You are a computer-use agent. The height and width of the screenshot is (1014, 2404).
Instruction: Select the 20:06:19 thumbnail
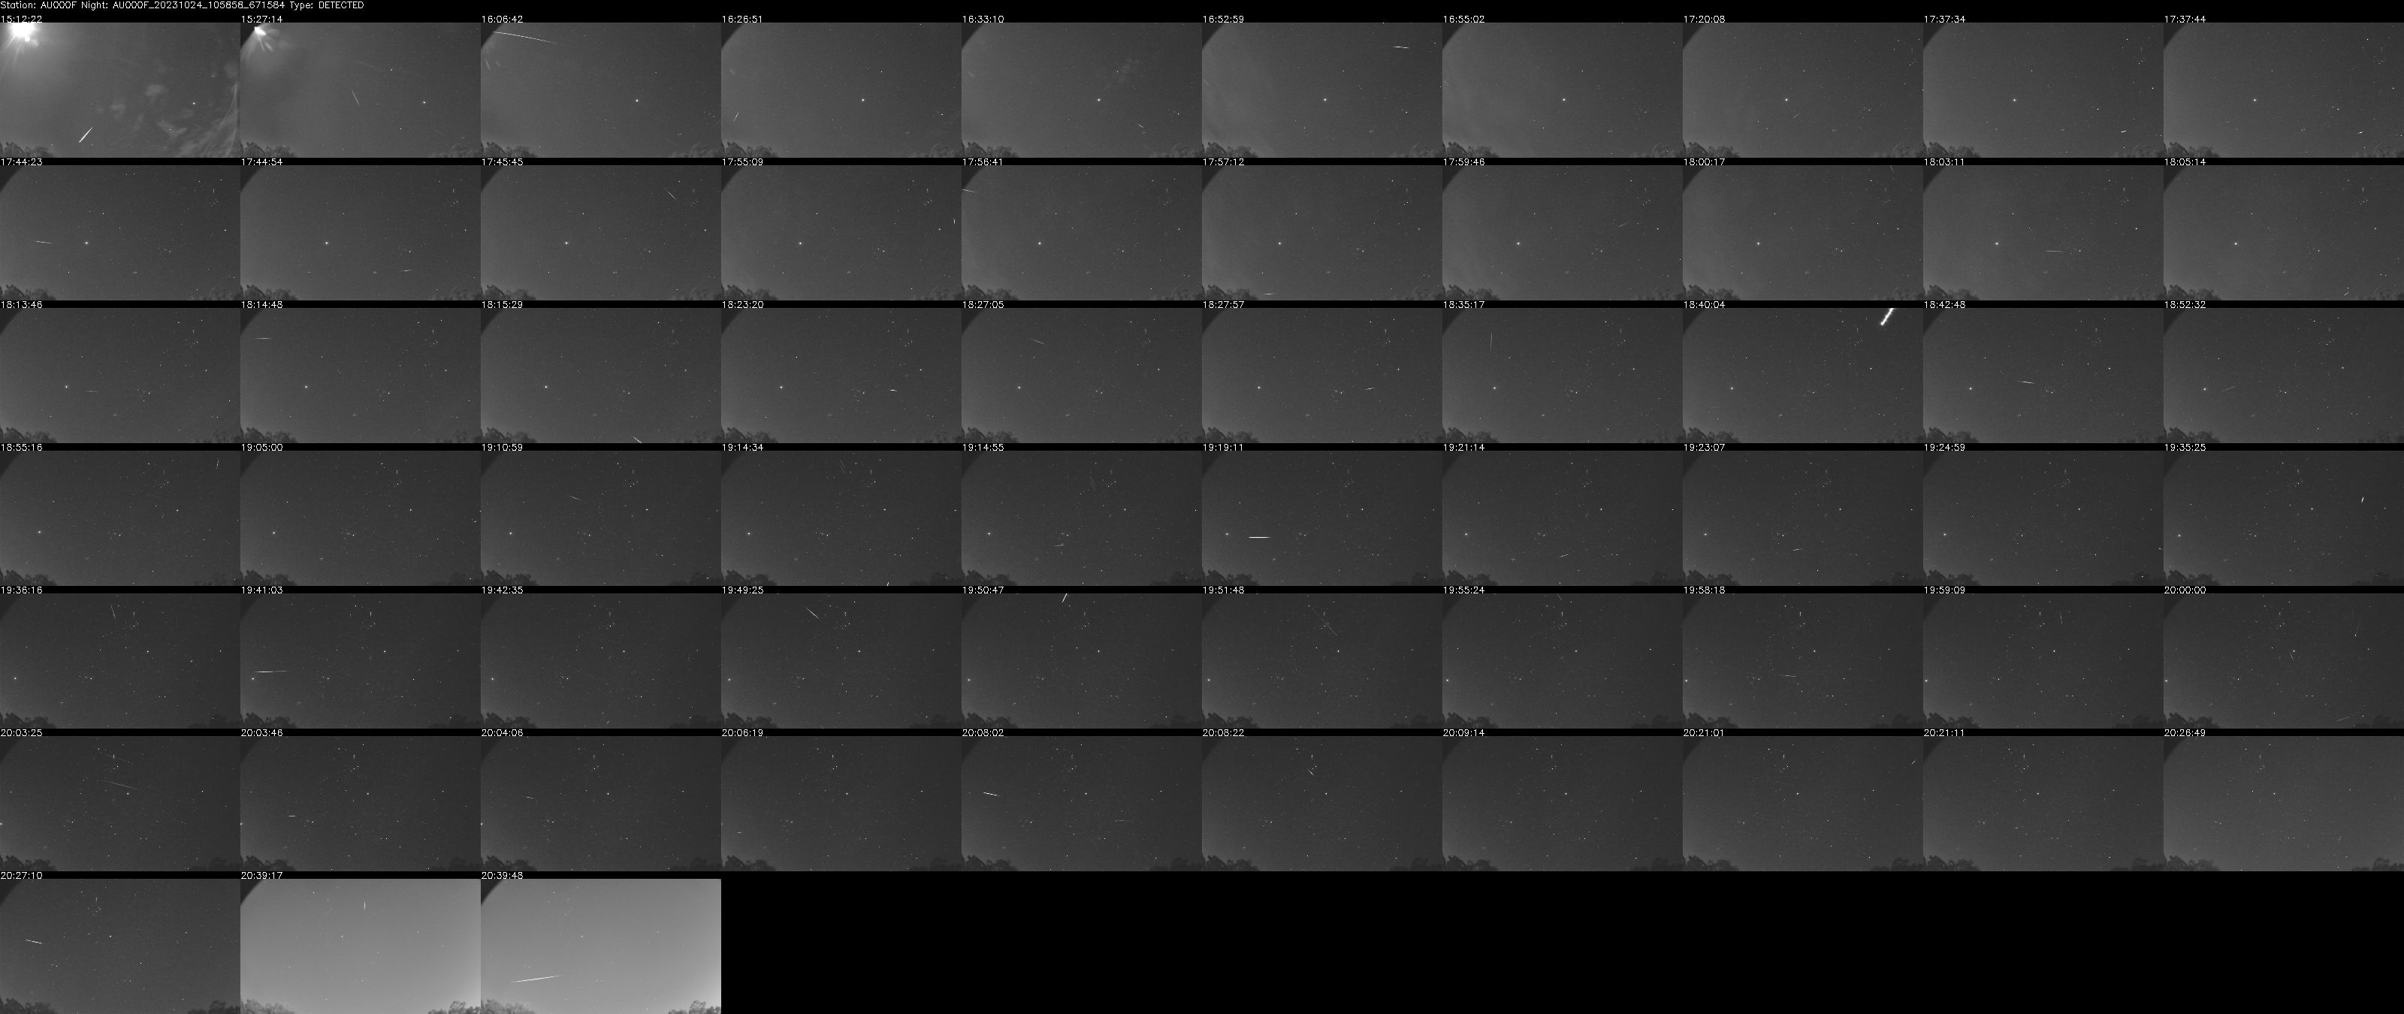[841, 803]
